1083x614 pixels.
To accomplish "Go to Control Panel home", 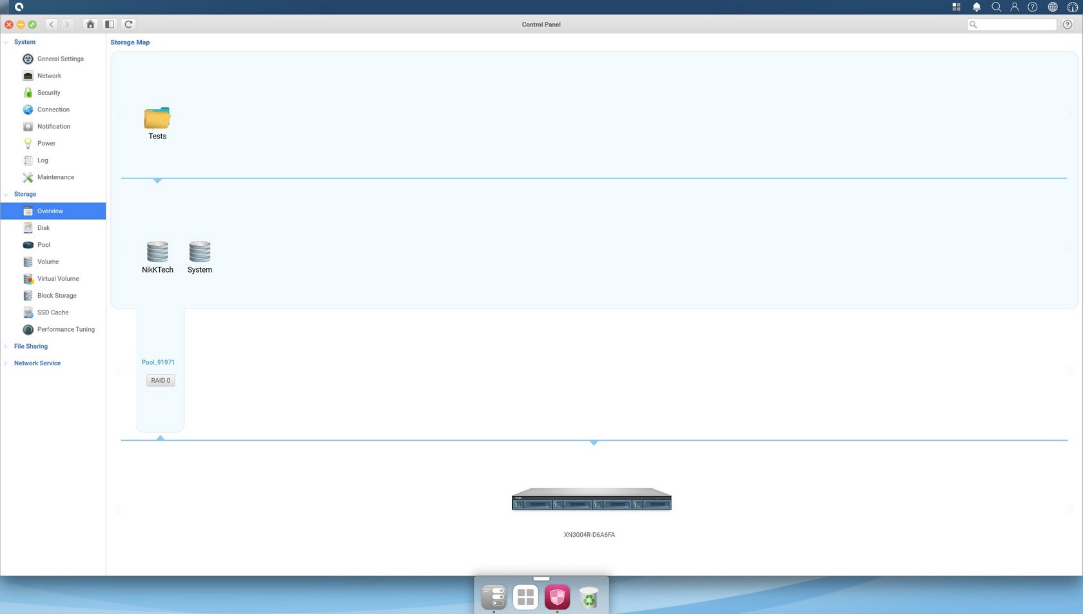I will (x=90, y=24).
